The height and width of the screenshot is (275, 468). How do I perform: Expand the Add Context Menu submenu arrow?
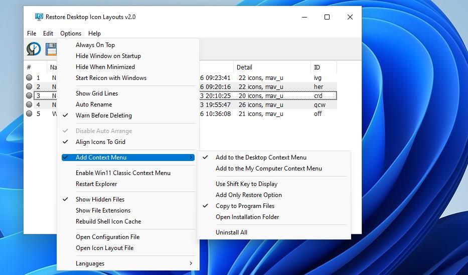coord(191,157)
